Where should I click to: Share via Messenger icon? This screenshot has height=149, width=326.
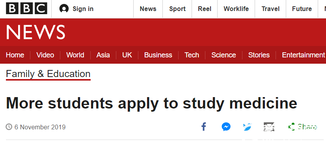[226, 127]
